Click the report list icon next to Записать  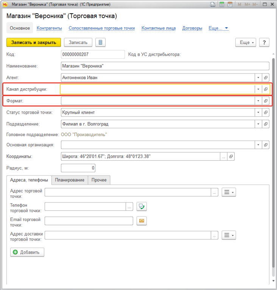pyautogui.click(x=100, y=42)
